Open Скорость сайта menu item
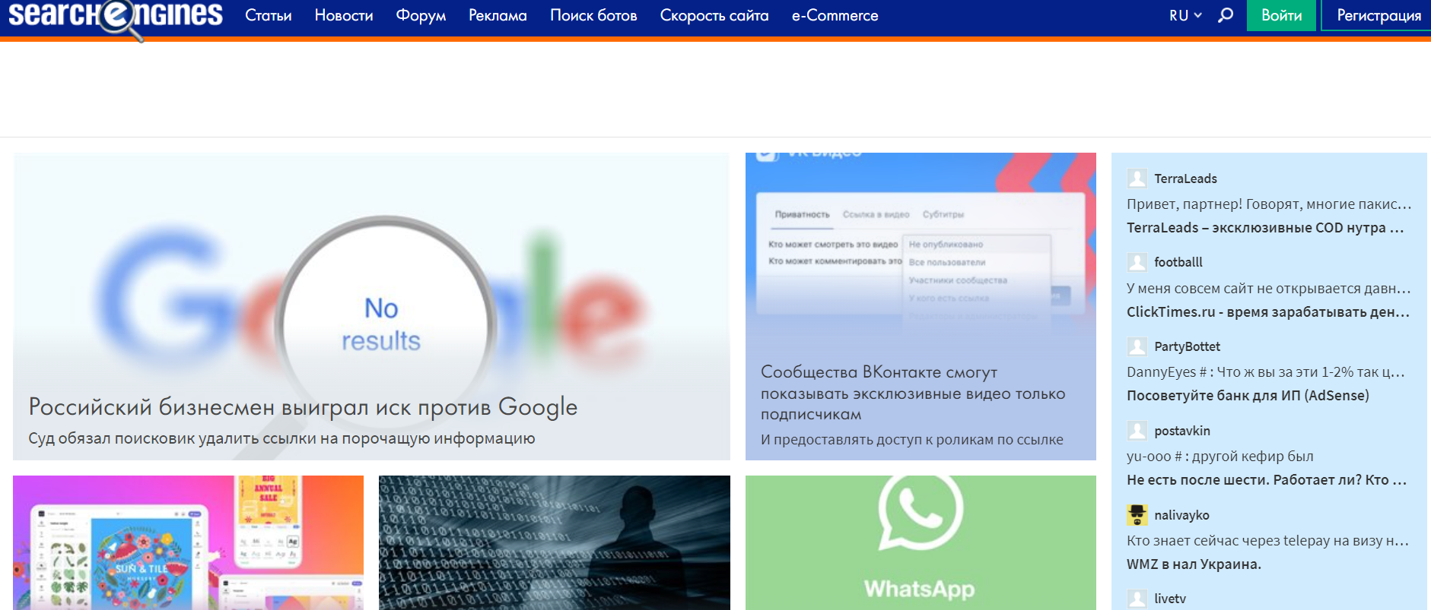Viewport: 1431px width, 610px height. 714,15
